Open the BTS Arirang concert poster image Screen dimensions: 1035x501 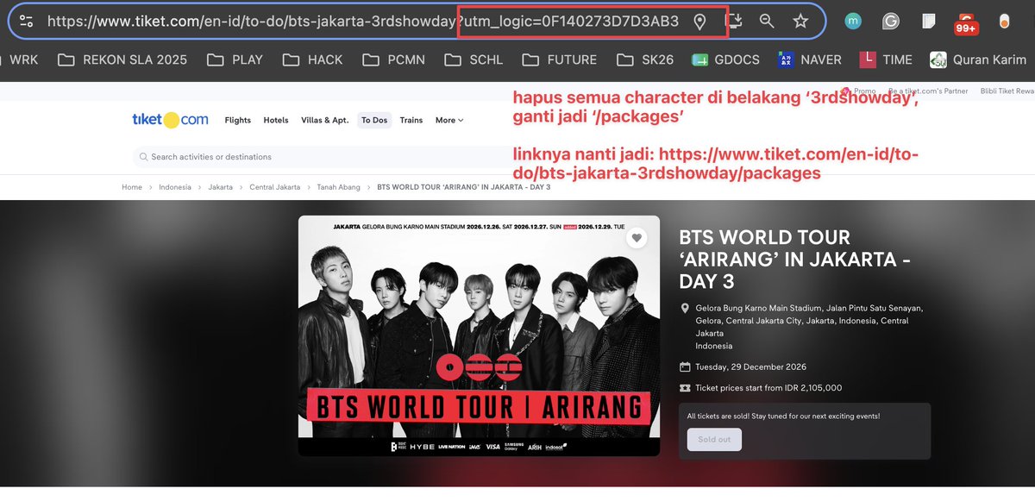click(479, 335)
